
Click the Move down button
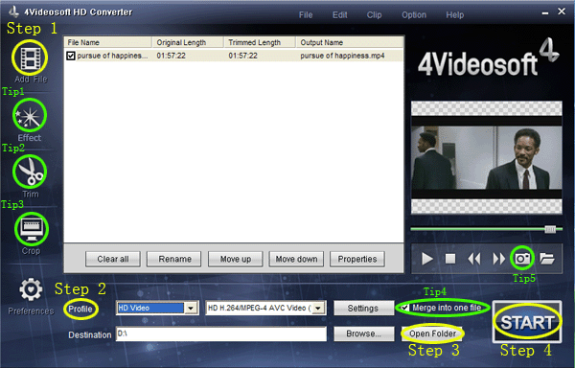click(x=296, y=259)
